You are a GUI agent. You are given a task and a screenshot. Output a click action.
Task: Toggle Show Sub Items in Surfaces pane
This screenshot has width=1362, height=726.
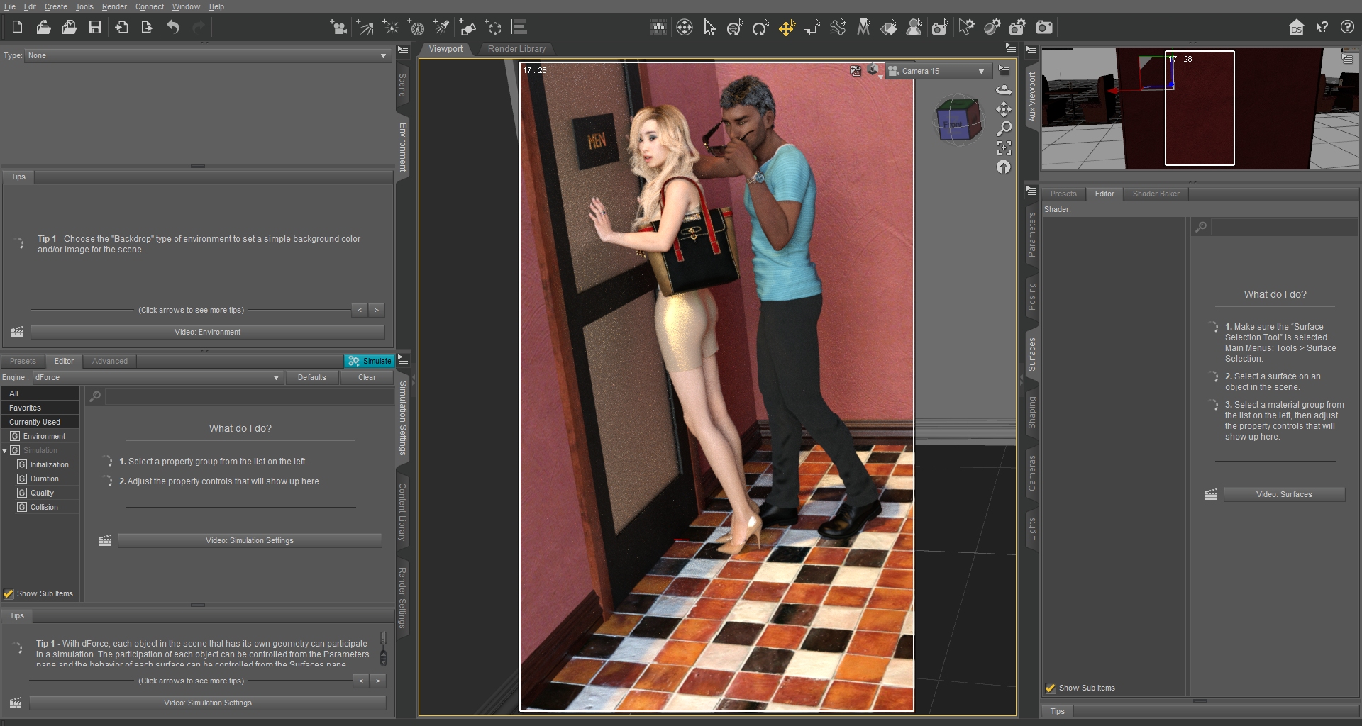point(1051,688)
